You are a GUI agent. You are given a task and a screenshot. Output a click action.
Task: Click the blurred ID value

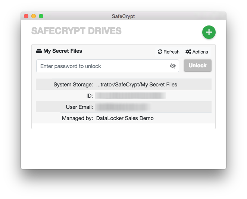pyautogui.click(x=130, y=96)
